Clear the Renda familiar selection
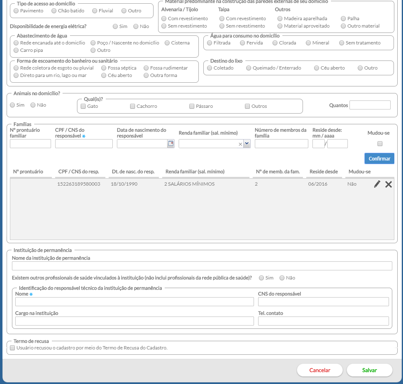This screenshot has width=403, height=384. [x=240, y=144]
